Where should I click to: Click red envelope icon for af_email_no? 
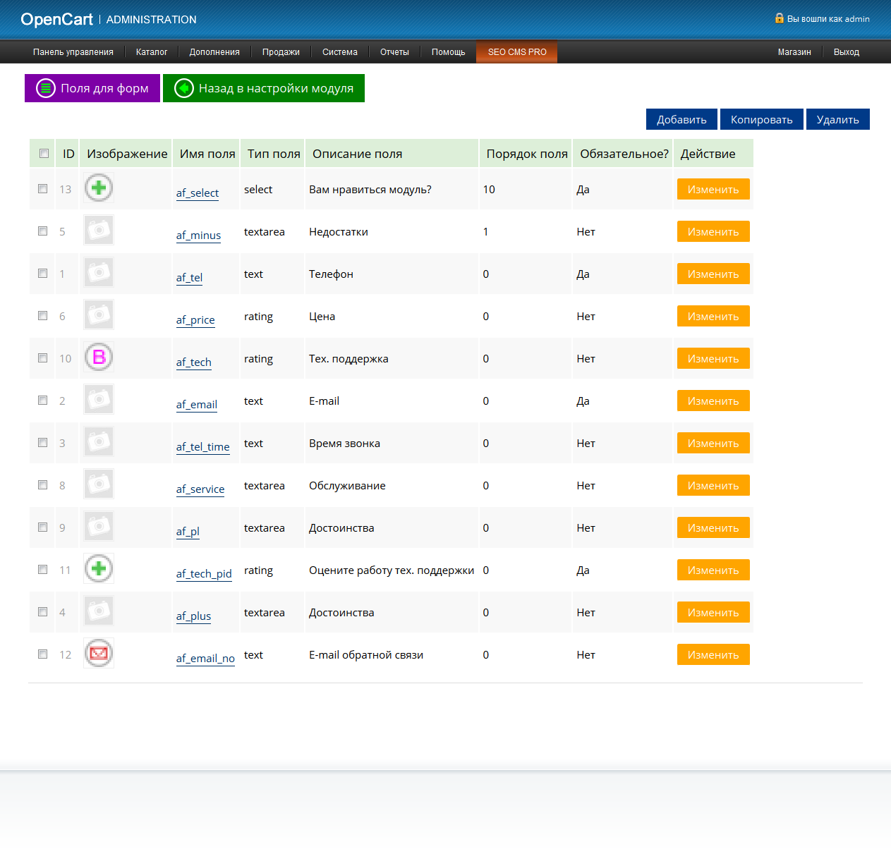pos(99,653)
